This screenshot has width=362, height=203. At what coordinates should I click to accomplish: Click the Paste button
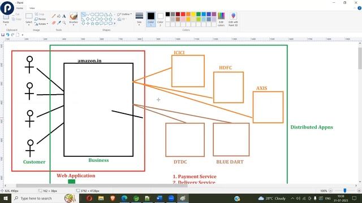6,19
